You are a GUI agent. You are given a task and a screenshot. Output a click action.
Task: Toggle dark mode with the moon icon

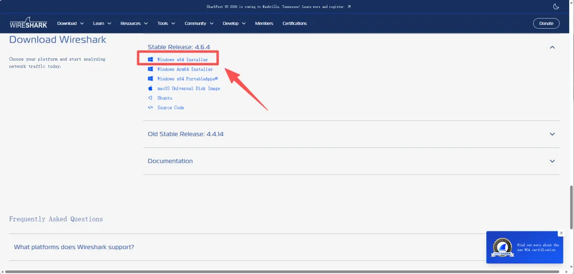coord(556,6)
